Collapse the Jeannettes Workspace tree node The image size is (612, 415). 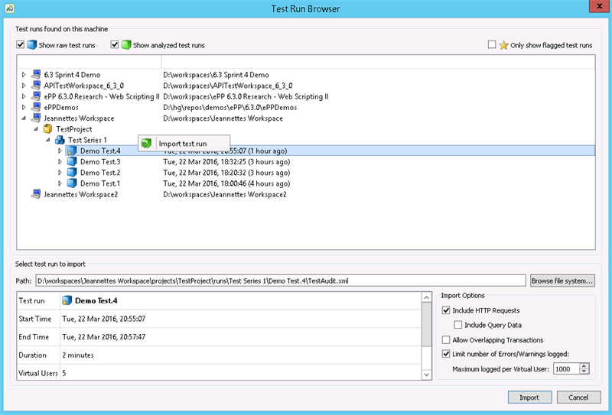point(24,119)
